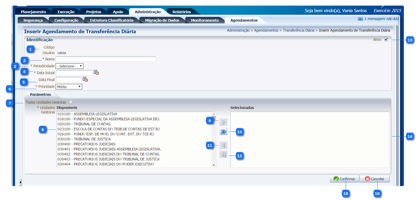Click the double right arrow move-all button
Image resolution: width=417 pixels, height=200 pixels.
click(x=223, y=132)
